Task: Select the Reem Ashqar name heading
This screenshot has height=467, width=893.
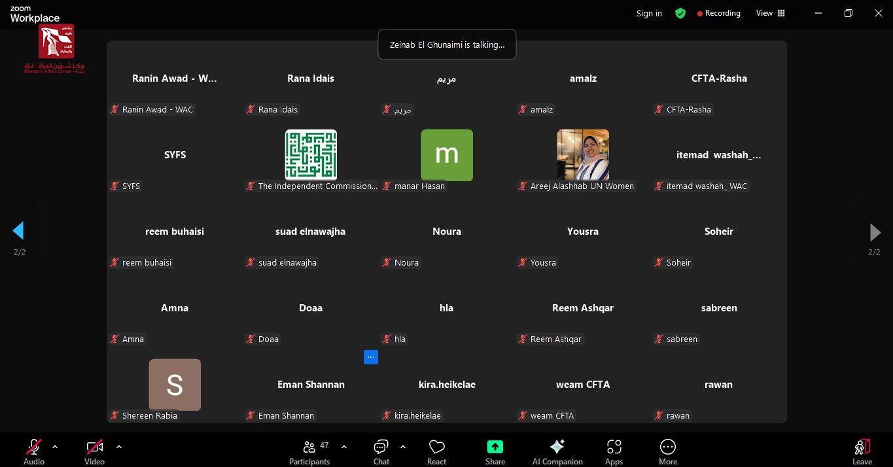Action: 583,308
